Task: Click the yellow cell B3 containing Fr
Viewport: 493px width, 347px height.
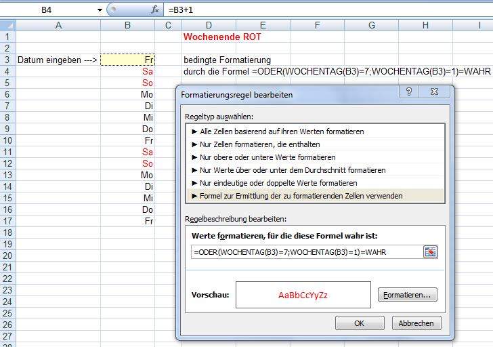Action: (127, 60)
